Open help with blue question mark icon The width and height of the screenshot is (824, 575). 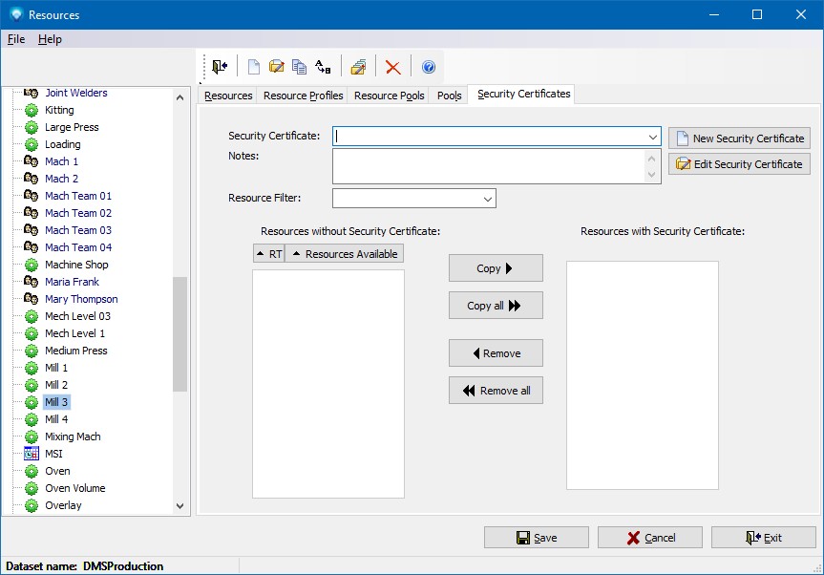click(x=428, y=67)
